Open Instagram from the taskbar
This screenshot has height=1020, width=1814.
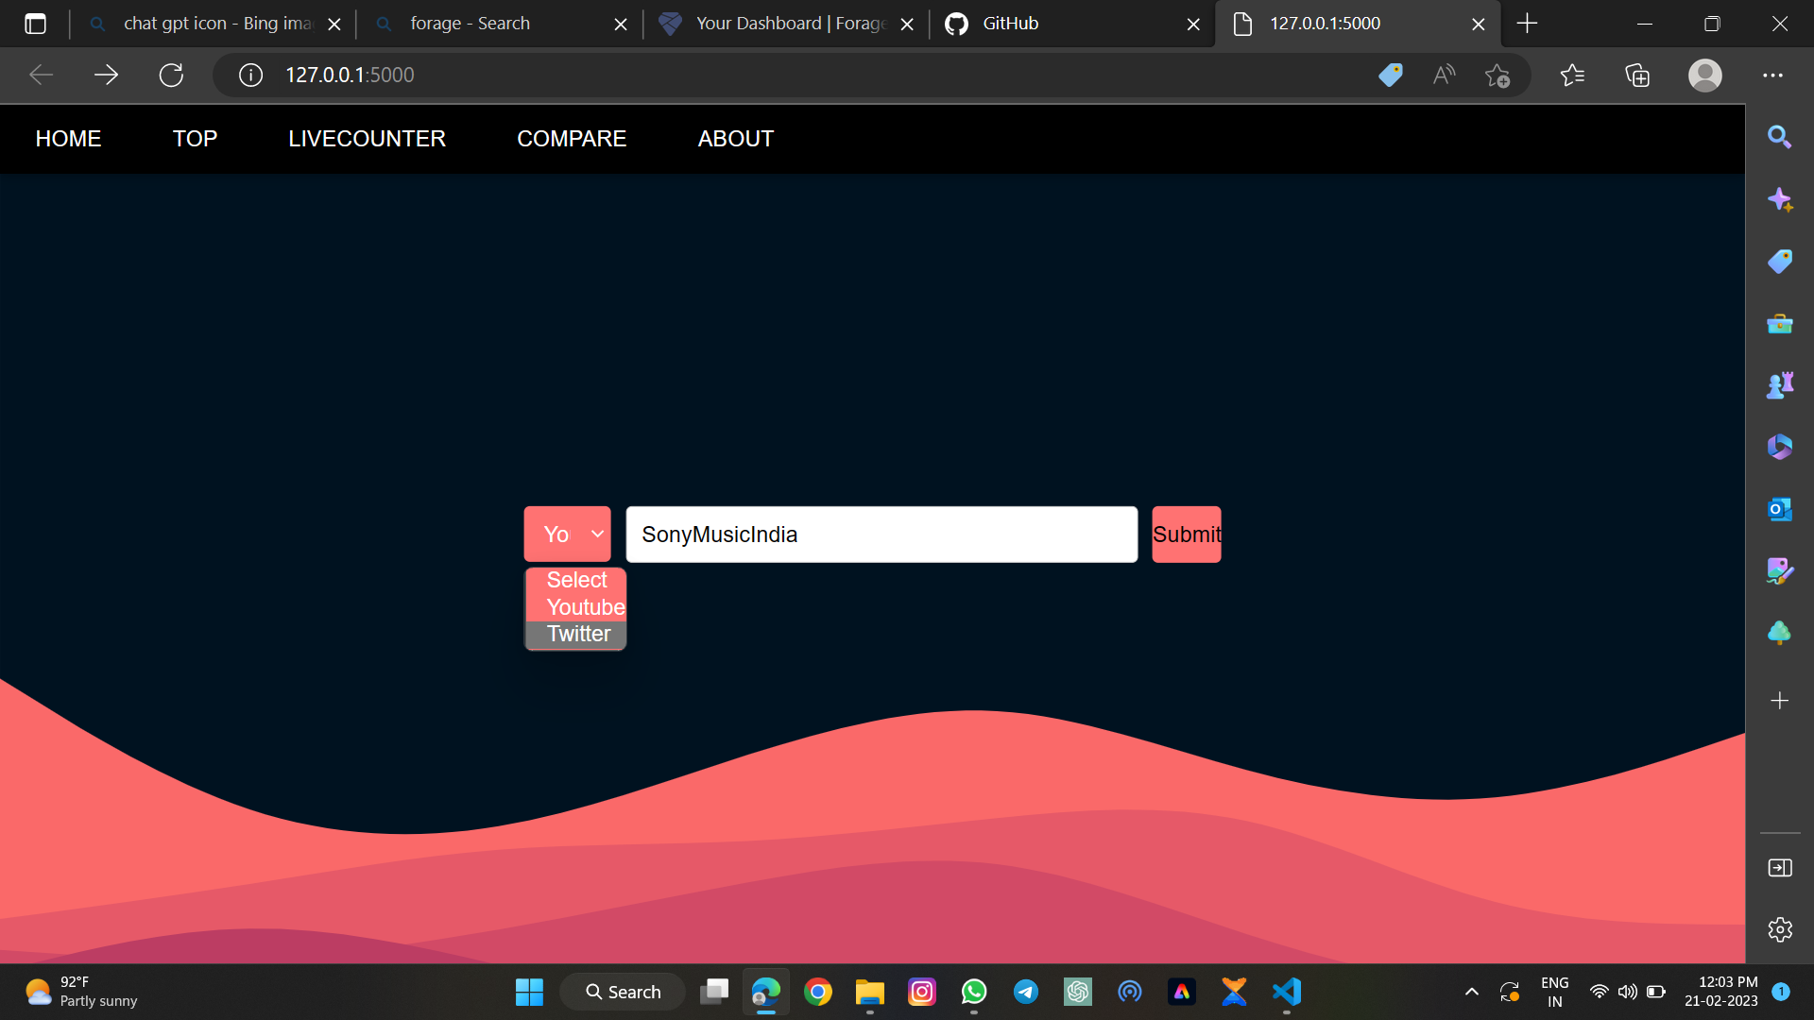pyautogui.click(x=922, y=992)
